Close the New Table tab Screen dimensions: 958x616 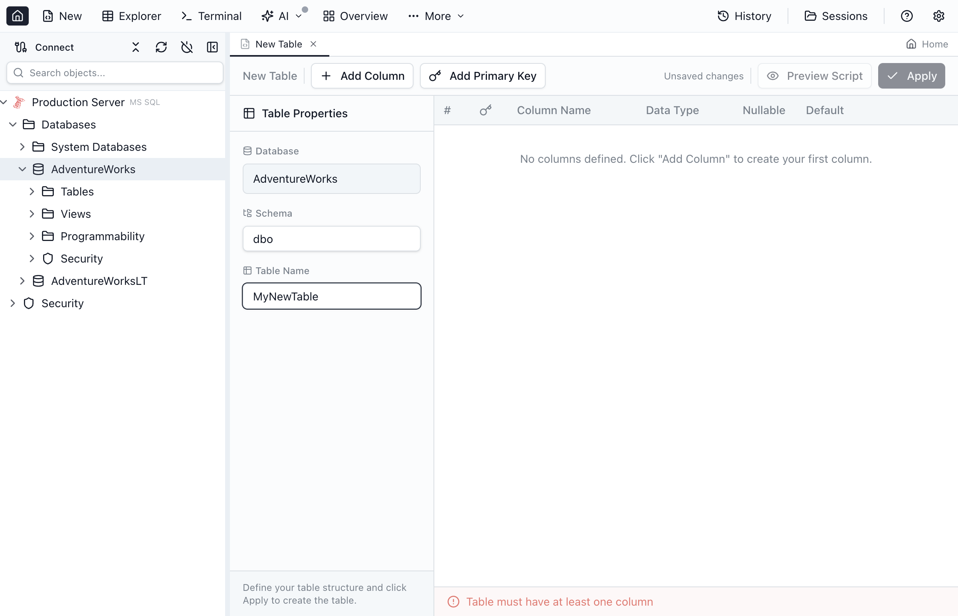(313, 44)
